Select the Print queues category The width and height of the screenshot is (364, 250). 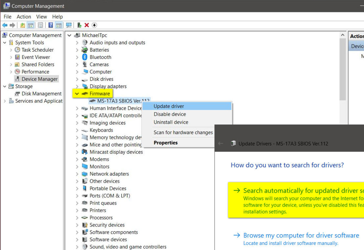(103, 203)
